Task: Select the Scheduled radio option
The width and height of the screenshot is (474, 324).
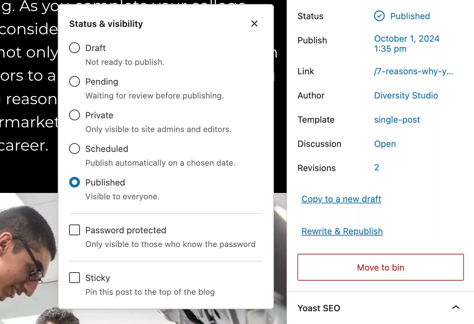Action: (75, 149)
